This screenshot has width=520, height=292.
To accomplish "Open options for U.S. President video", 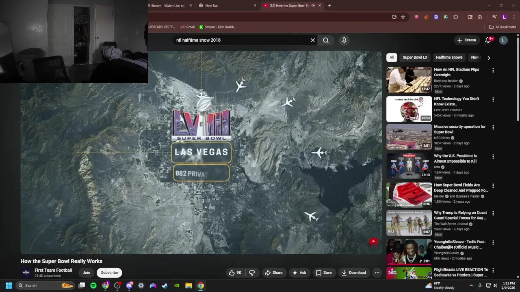I will [x=493, y=157].
